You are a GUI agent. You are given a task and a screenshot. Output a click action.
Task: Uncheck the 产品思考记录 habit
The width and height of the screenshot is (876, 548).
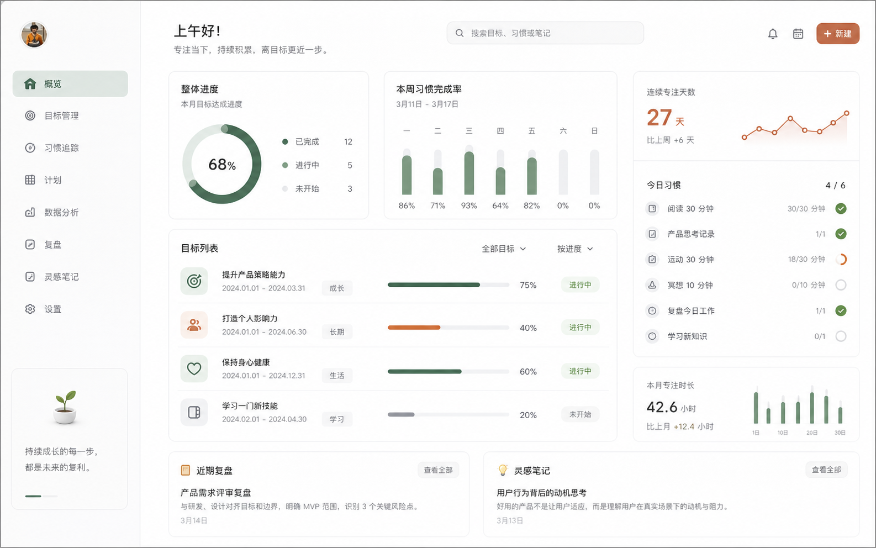[x=841, y=234]
